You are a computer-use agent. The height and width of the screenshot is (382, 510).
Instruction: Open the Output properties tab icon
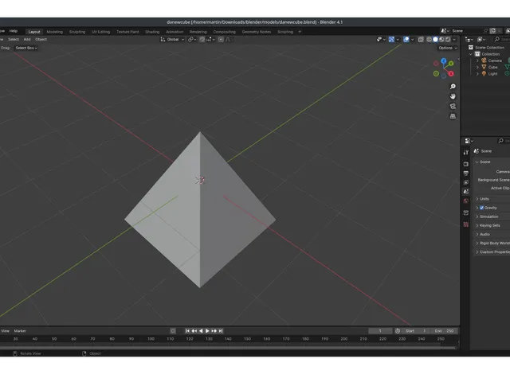click(x=466, y=173)
